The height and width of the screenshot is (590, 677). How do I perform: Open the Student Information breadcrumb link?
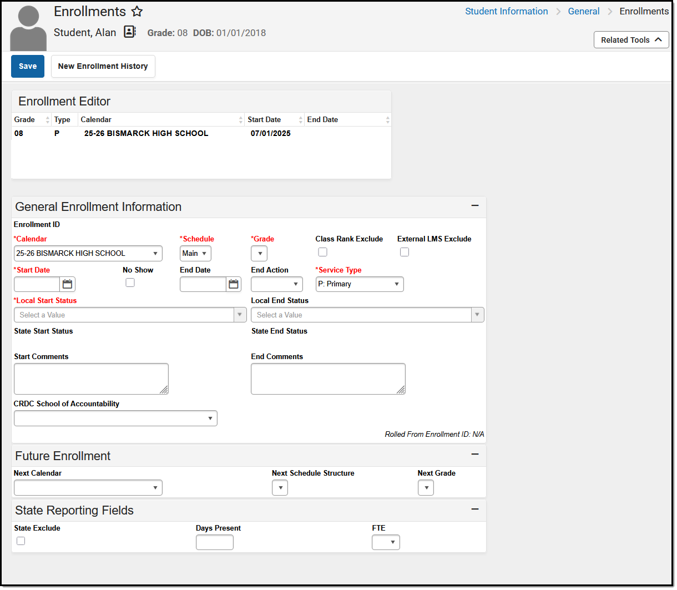pyautogui.click(x=506, y=11)
